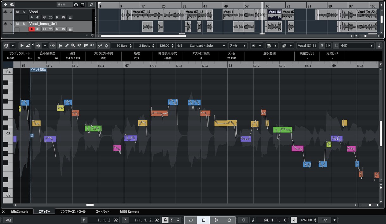The width and height of the screenshot is (386, 224).
Task: Open the track search magnifier
Action: click(x=91, y=4)
